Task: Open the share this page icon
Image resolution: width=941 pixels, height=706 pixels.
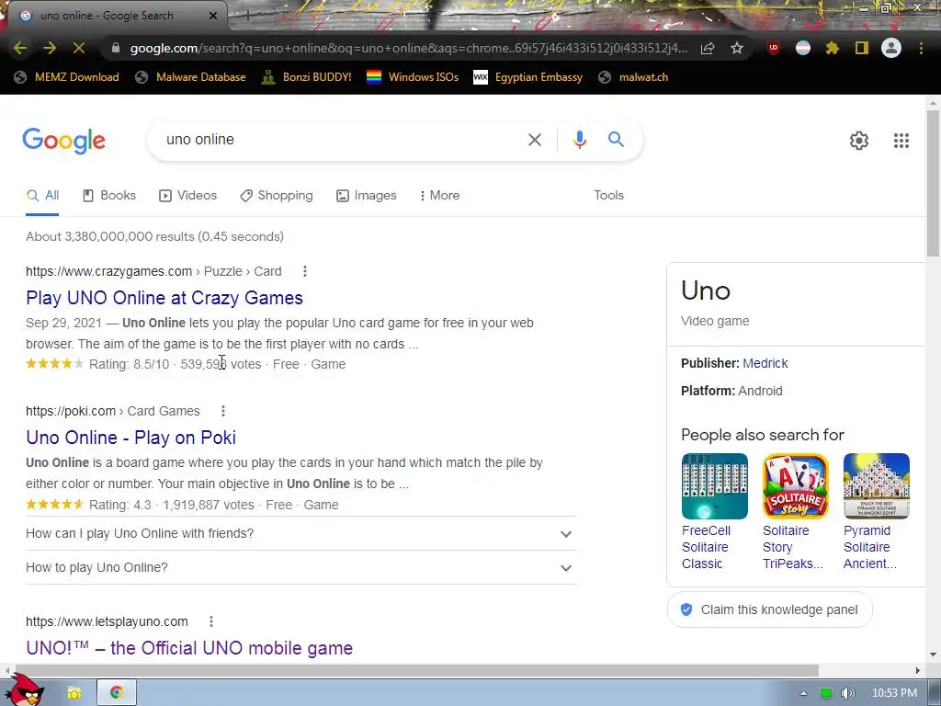Action: [x=708, y=48]
